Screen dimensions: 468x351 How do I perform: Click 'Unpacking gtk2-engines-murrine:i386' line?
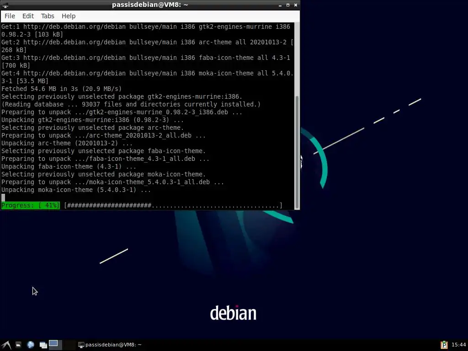click(92, 120)
